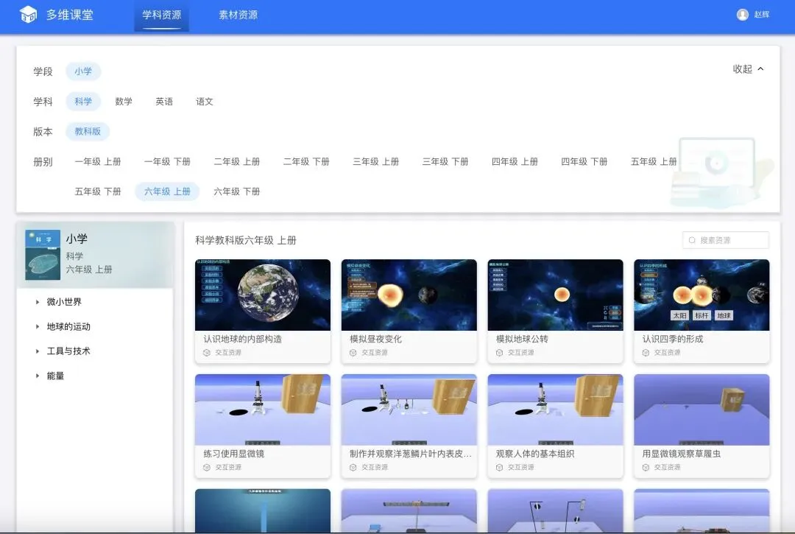Choose the 一年级 上册 volume

(98, 162)
